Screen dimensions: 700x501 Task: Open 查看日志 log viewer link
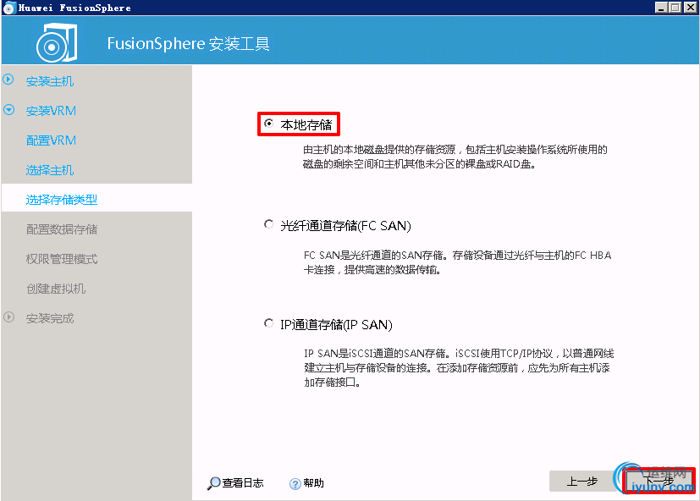pos(243,482)
